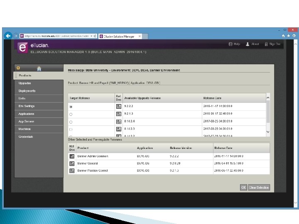Click the 8.14.0.3 upgrade release text
Viewport: 299px width, 224px height.
point(130,129)
